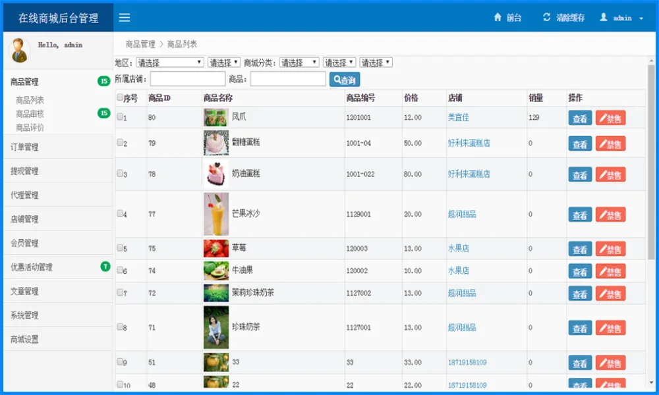The image size is (659, 395).
Task: Click the green badge beside 商品审核
Action: pos(103,113)
